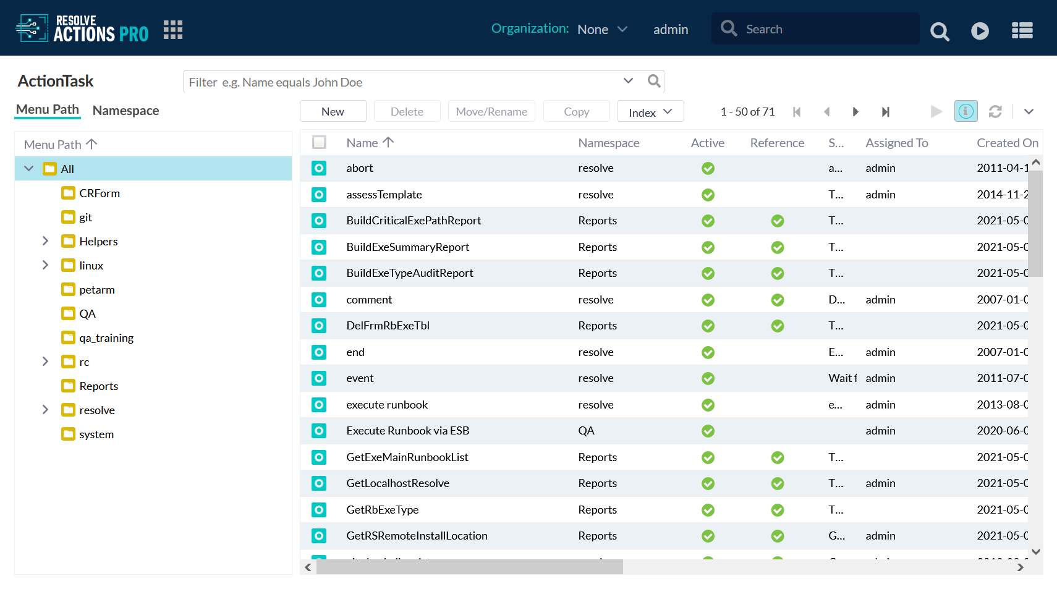Open the list view icon in header

1022,31
